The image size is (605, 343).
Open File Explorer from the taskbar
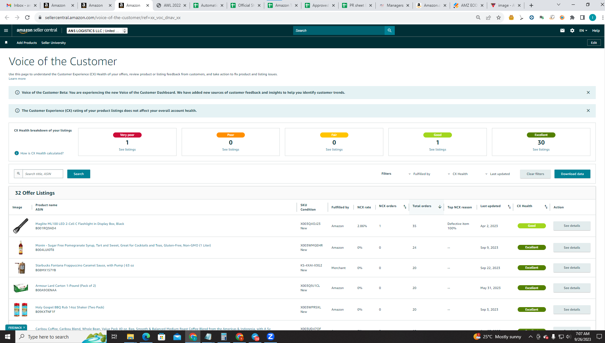click(x=130, y=337)
